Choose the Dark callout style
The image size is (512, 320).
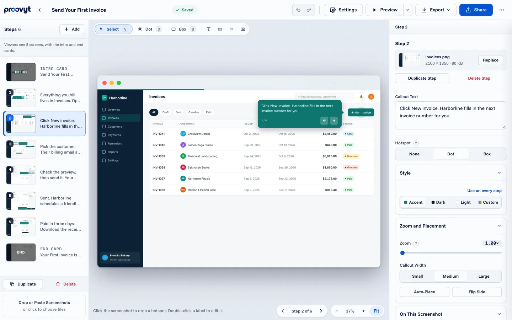tap(438, 202)
